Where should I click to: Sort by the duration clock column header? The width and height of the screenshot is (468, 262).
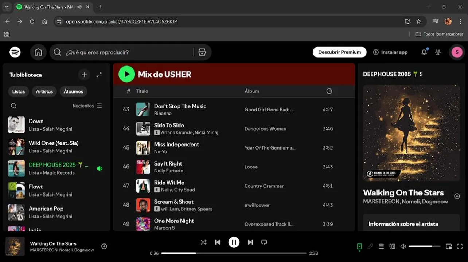coord(329,91)
